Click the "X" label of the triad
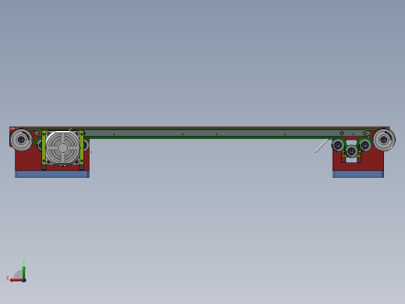 (x=7, y=278)
